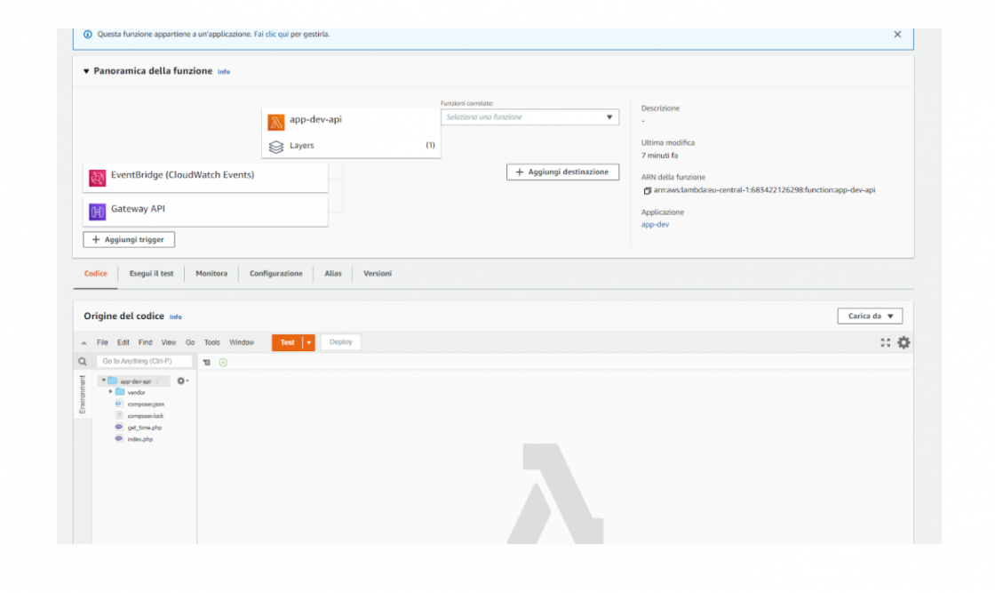Screen dimensions: 995x593
Task: Click the Aggiungi trigger button
Action: coord(130,240)
